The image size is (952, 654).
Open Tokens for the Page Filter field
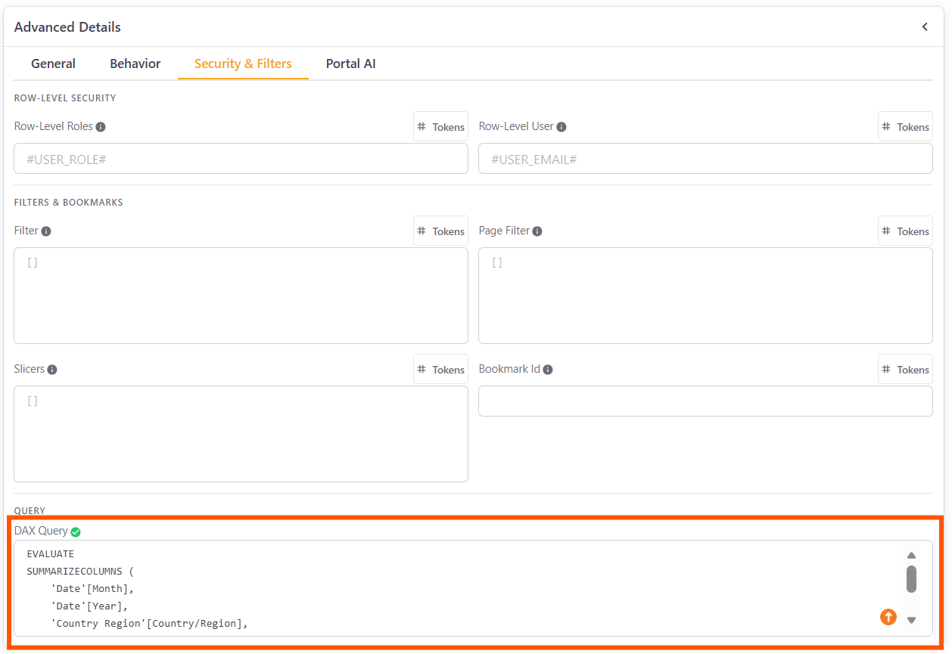click(905, 231)
